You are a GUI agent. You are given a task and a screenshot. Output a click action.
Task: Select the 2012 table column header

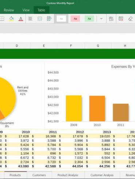point(80,132)
